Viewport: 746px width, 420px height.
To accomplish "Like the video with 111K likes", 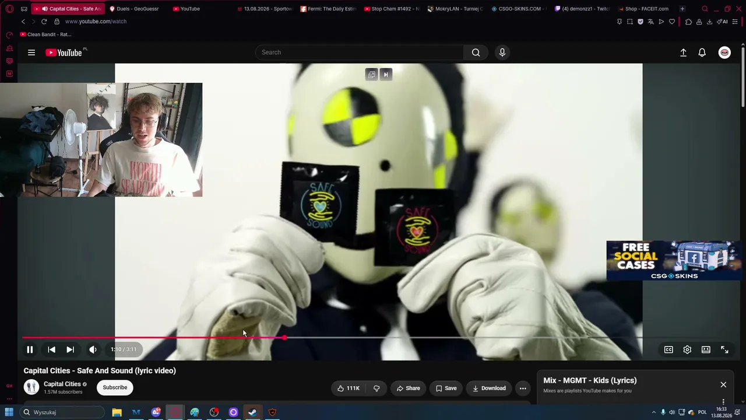I will click(349, 388).
